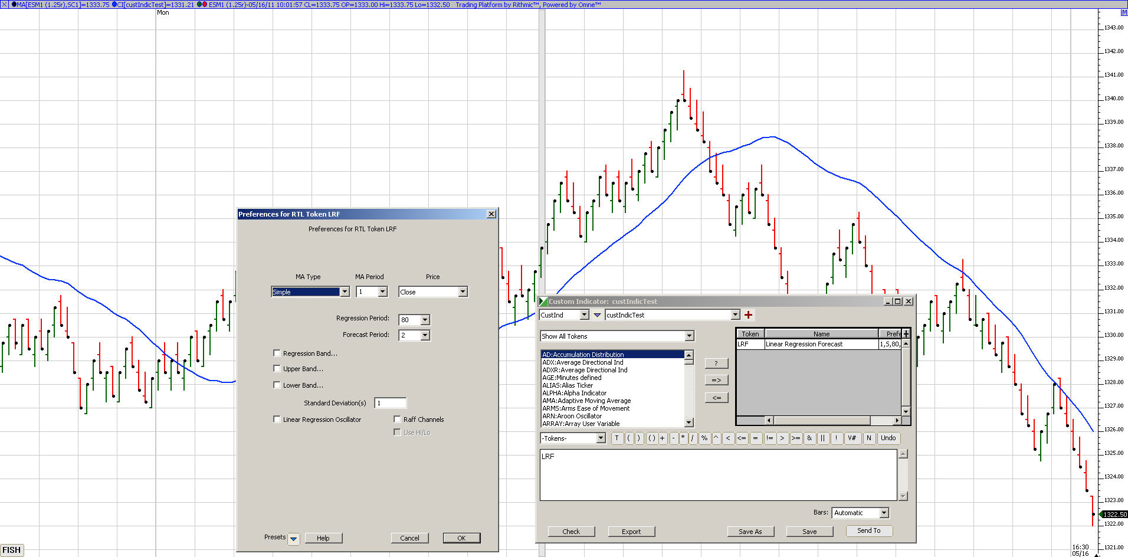
Task: Click the Help button
Action: (323, 538)
